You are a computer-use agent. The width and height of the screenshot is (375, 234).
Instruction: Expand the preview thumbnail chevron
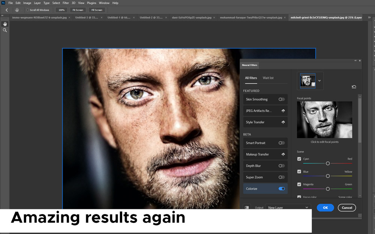319,81
